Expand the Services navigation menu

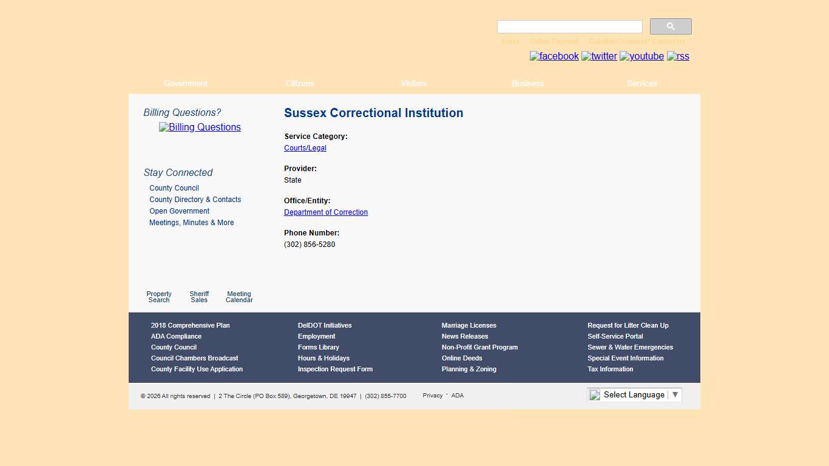tap(641, 83)
